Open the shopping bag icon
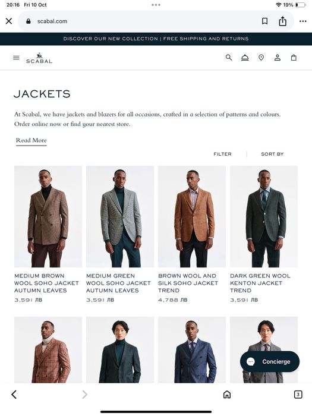This screenshot has width=312, height=416. [294, 58]
